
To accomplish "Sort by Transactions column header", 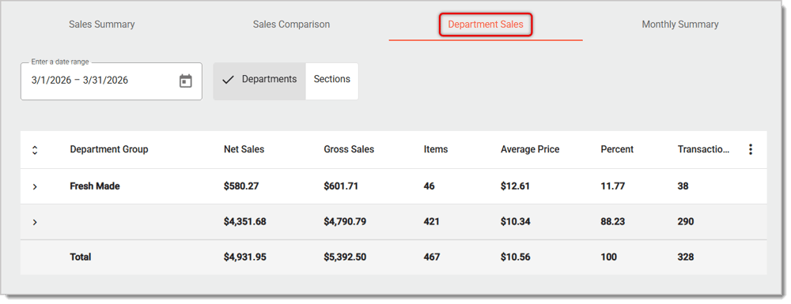I will [703, 149].
